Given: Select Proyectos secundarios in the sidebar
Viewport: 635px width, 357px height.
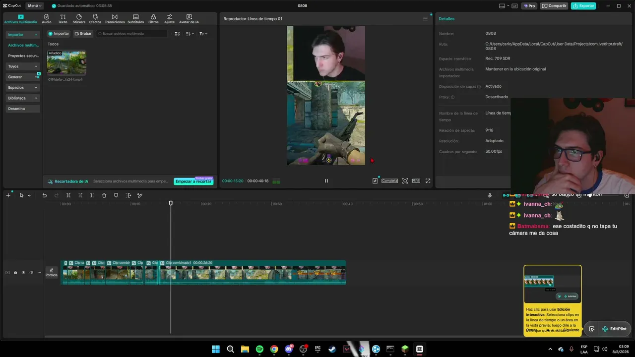Looking at the screenshot, I should click(23, 56).
